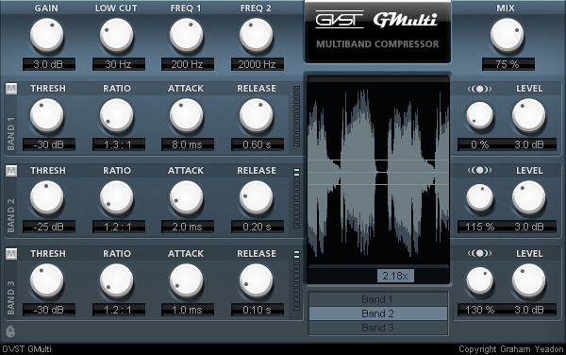This screenshot has width=566, height=355.
Task: Click Band 1 stereo width icon
Action: 480,89
